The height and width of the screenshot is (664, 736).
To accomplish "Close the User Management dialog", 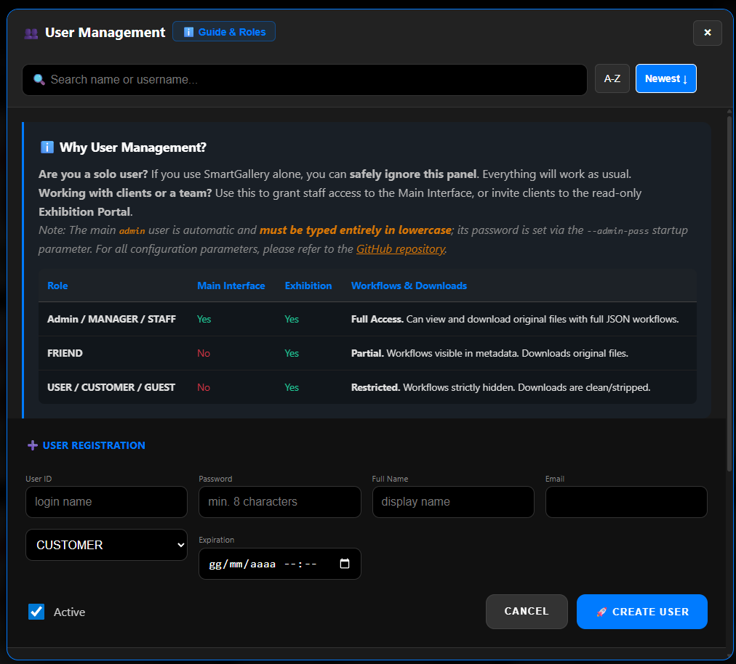I will click(x=707, y=33).
